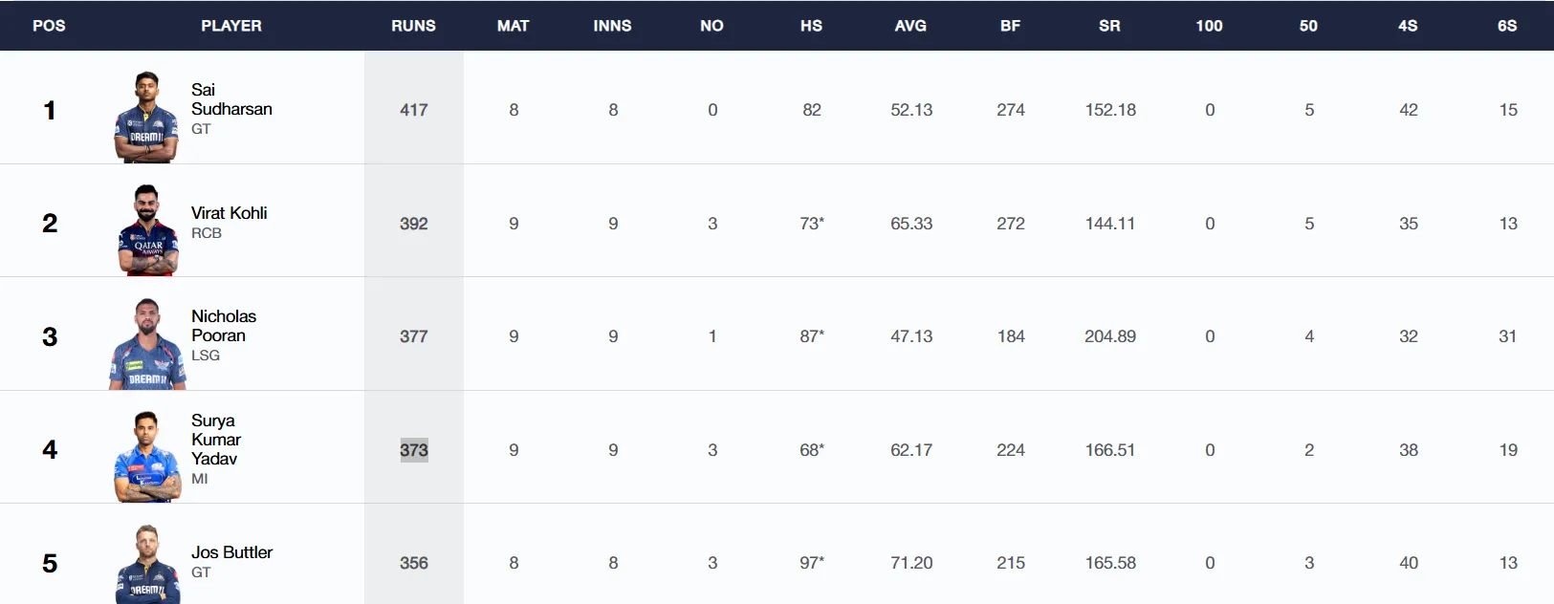Click Jos Buttler's player photo

coord(147,564)
